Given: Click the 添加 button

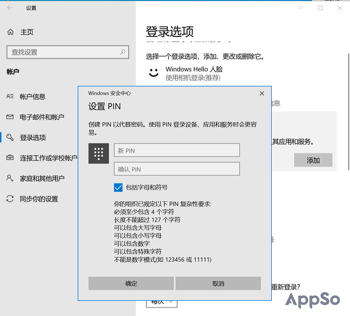Looking at the screenshot, I should click(313, 160).
